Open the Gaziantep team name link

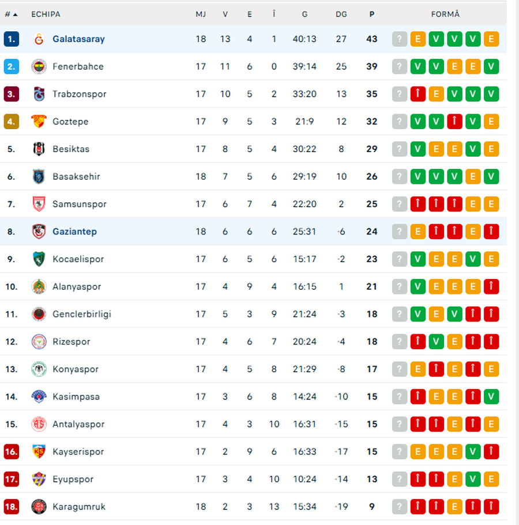(x=74, y=232)
